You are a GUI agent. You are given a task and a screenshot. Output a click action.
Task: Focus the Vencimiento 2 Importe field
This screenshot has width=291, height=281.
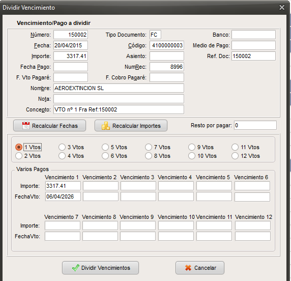pyautogui.click(x=101, y=186)
